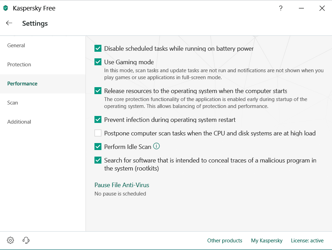The height and width of the screenshot is (250, 332).
Task: Uncheck Disable scheduled tasks on battery power
Action: [x=98, y=49]
